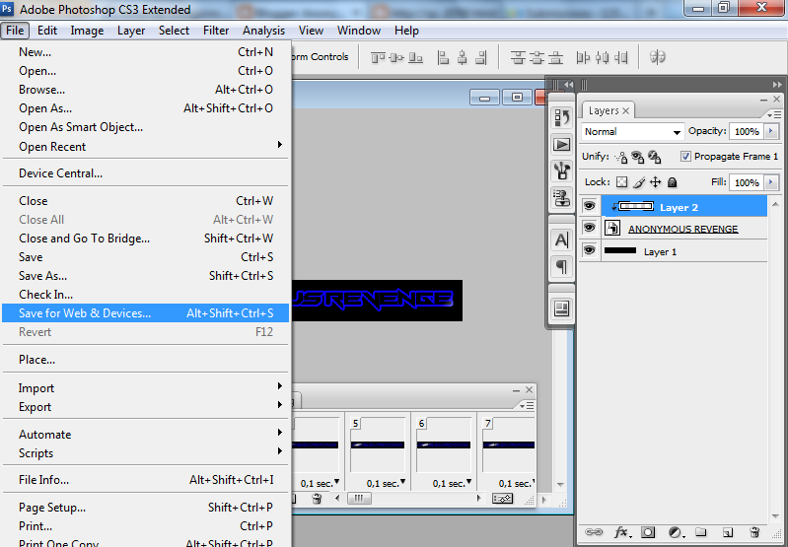Click Align right edges icon
This screenshot has width=788, height=547.
coord(481,58)
